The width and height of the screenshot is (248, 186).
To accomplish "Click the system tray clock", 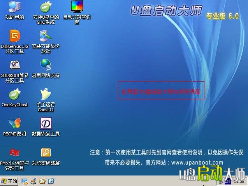I will pos(239,182).
